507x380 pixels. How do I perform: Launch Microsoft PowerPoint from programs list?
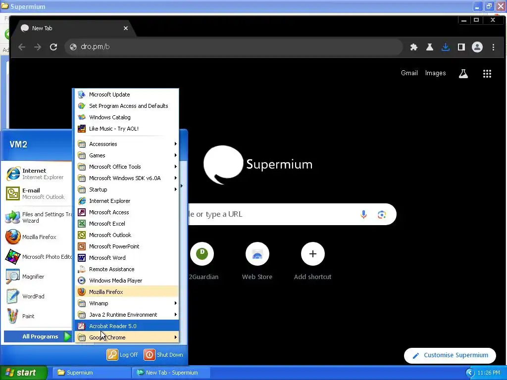click(127, 246)
